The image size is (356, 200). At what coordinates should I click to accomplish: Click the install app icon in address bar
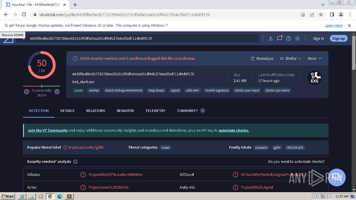click(303, 14)
